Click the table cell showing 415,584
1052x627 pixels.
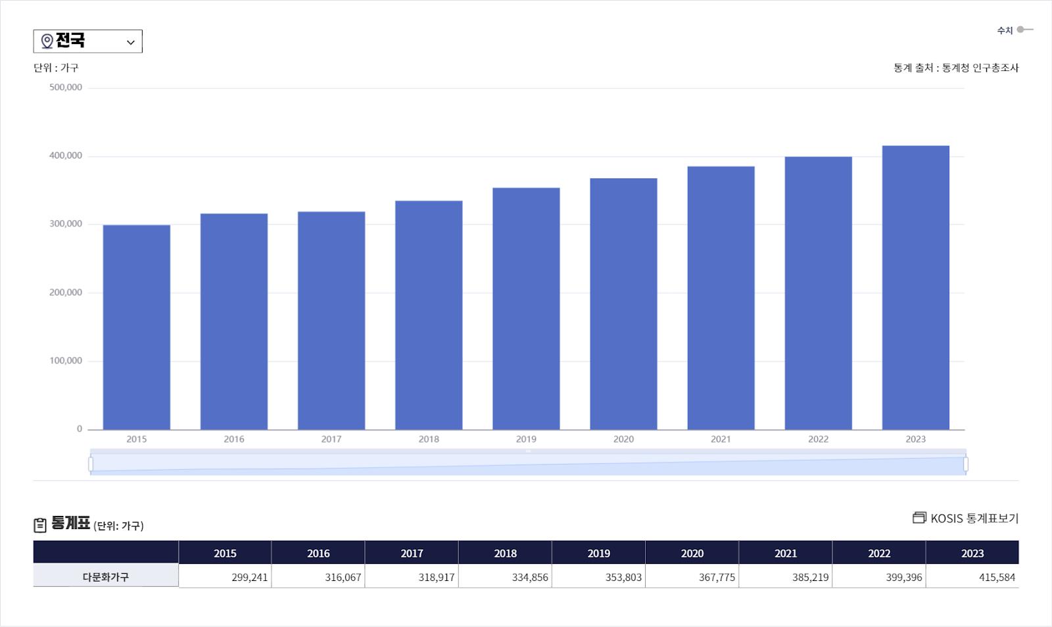click(972, 577)
